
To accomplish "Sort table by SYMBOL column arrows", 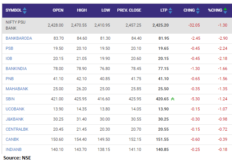I will 25,10.
